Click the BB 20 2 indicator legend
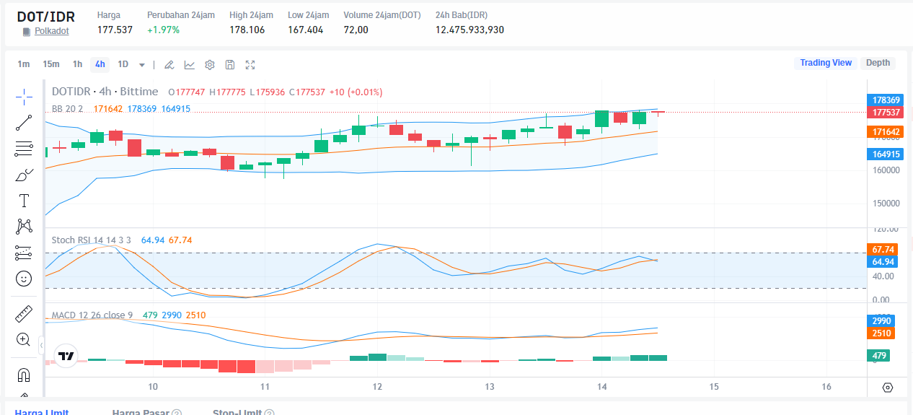Screen dimensions: 913x415 point(68,108)
